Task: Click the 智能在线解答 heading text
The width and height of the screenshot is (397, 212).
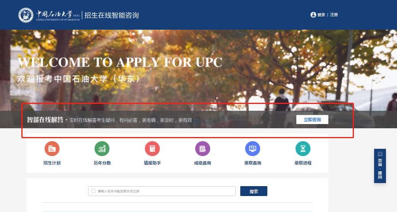Action: coord(45,120)
